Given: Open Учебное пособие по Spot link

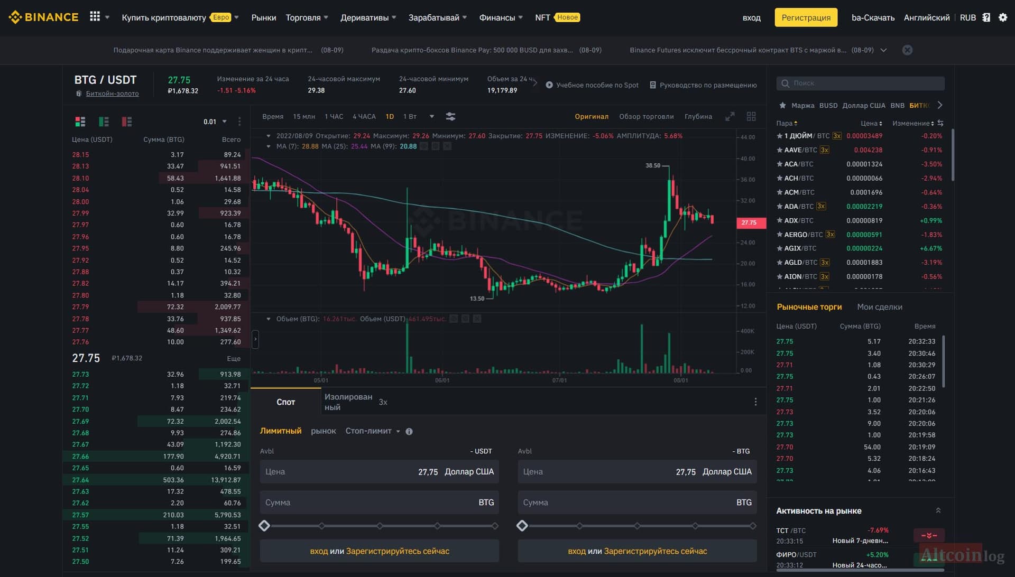Looking at the screenshot, I should tap(592, 85).
